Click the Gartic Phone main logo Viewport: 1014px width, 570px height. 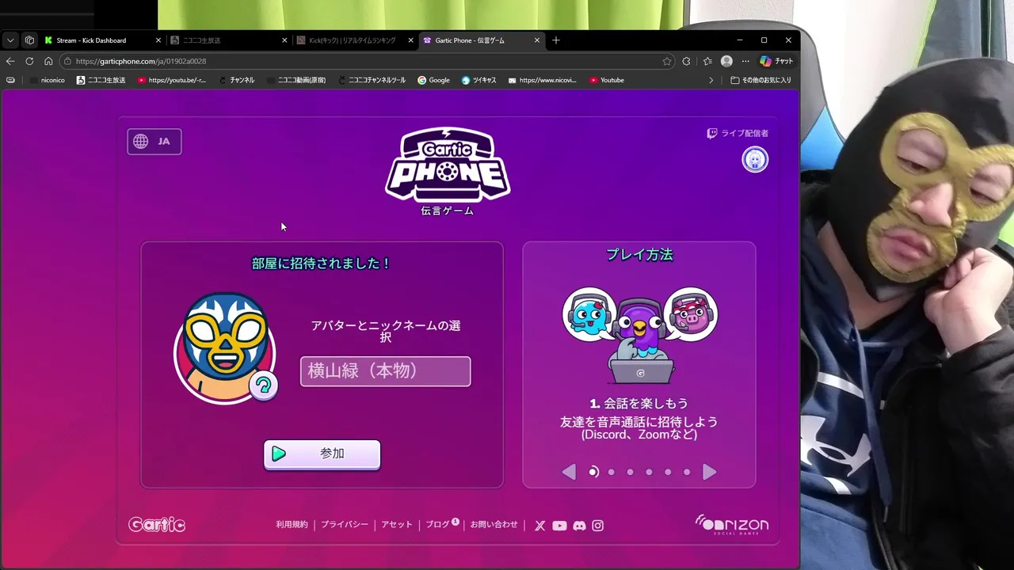[448, 164]
